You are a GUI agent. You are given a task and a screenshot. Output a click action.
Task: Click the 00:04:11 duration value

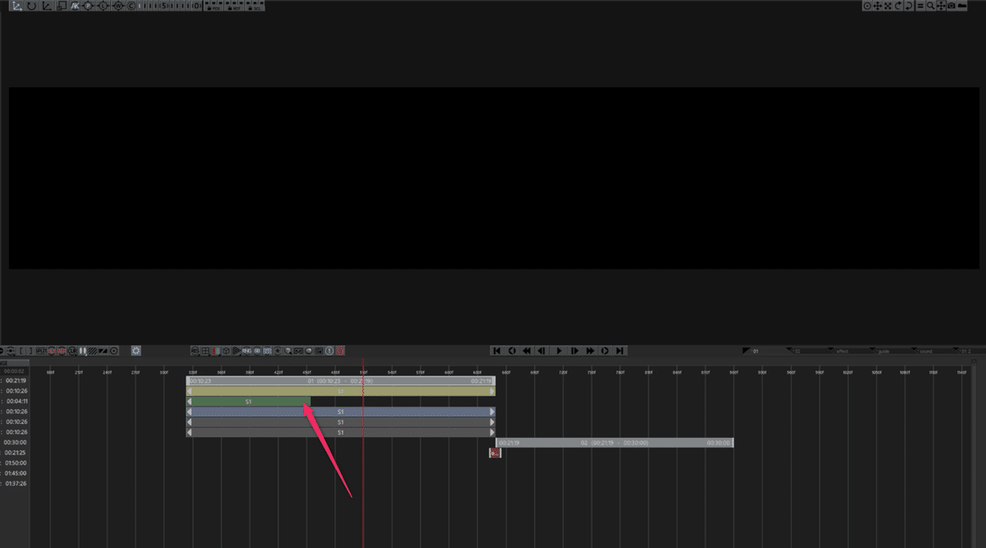pos(16,402)
